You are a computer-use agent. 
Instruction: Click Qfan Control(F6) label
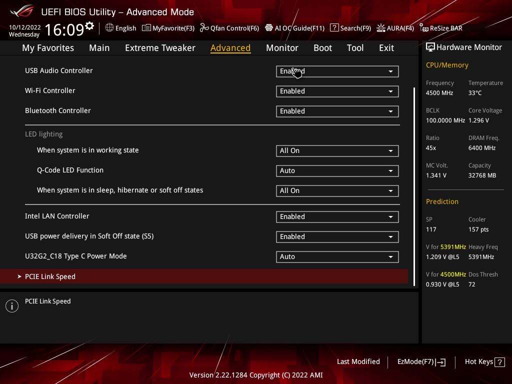pyautogui.click(x=234, y=28)
